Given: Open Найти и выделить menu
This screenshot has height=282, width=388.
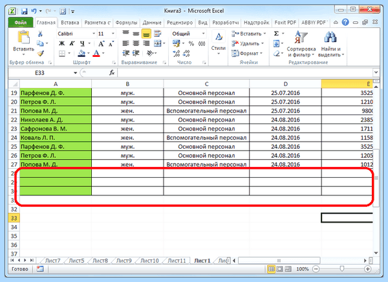Looking at the screenshot, I should (x=331, y=44).
